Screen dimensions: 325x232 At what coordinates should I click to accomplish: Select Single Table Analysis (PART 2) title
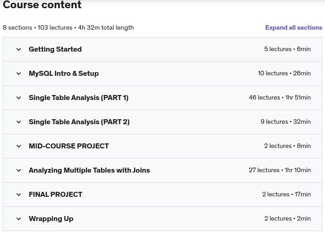click(x=79, y=122)
